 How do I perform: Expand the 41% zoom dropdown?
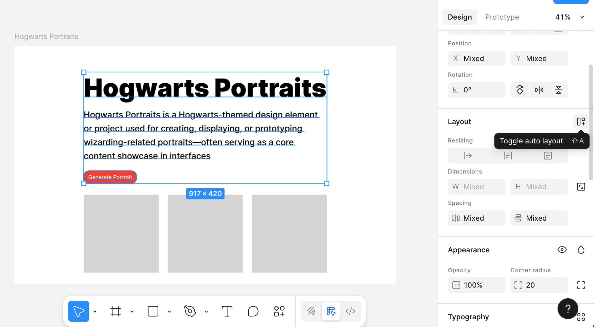pyautogui.click(x=582, y=17)
